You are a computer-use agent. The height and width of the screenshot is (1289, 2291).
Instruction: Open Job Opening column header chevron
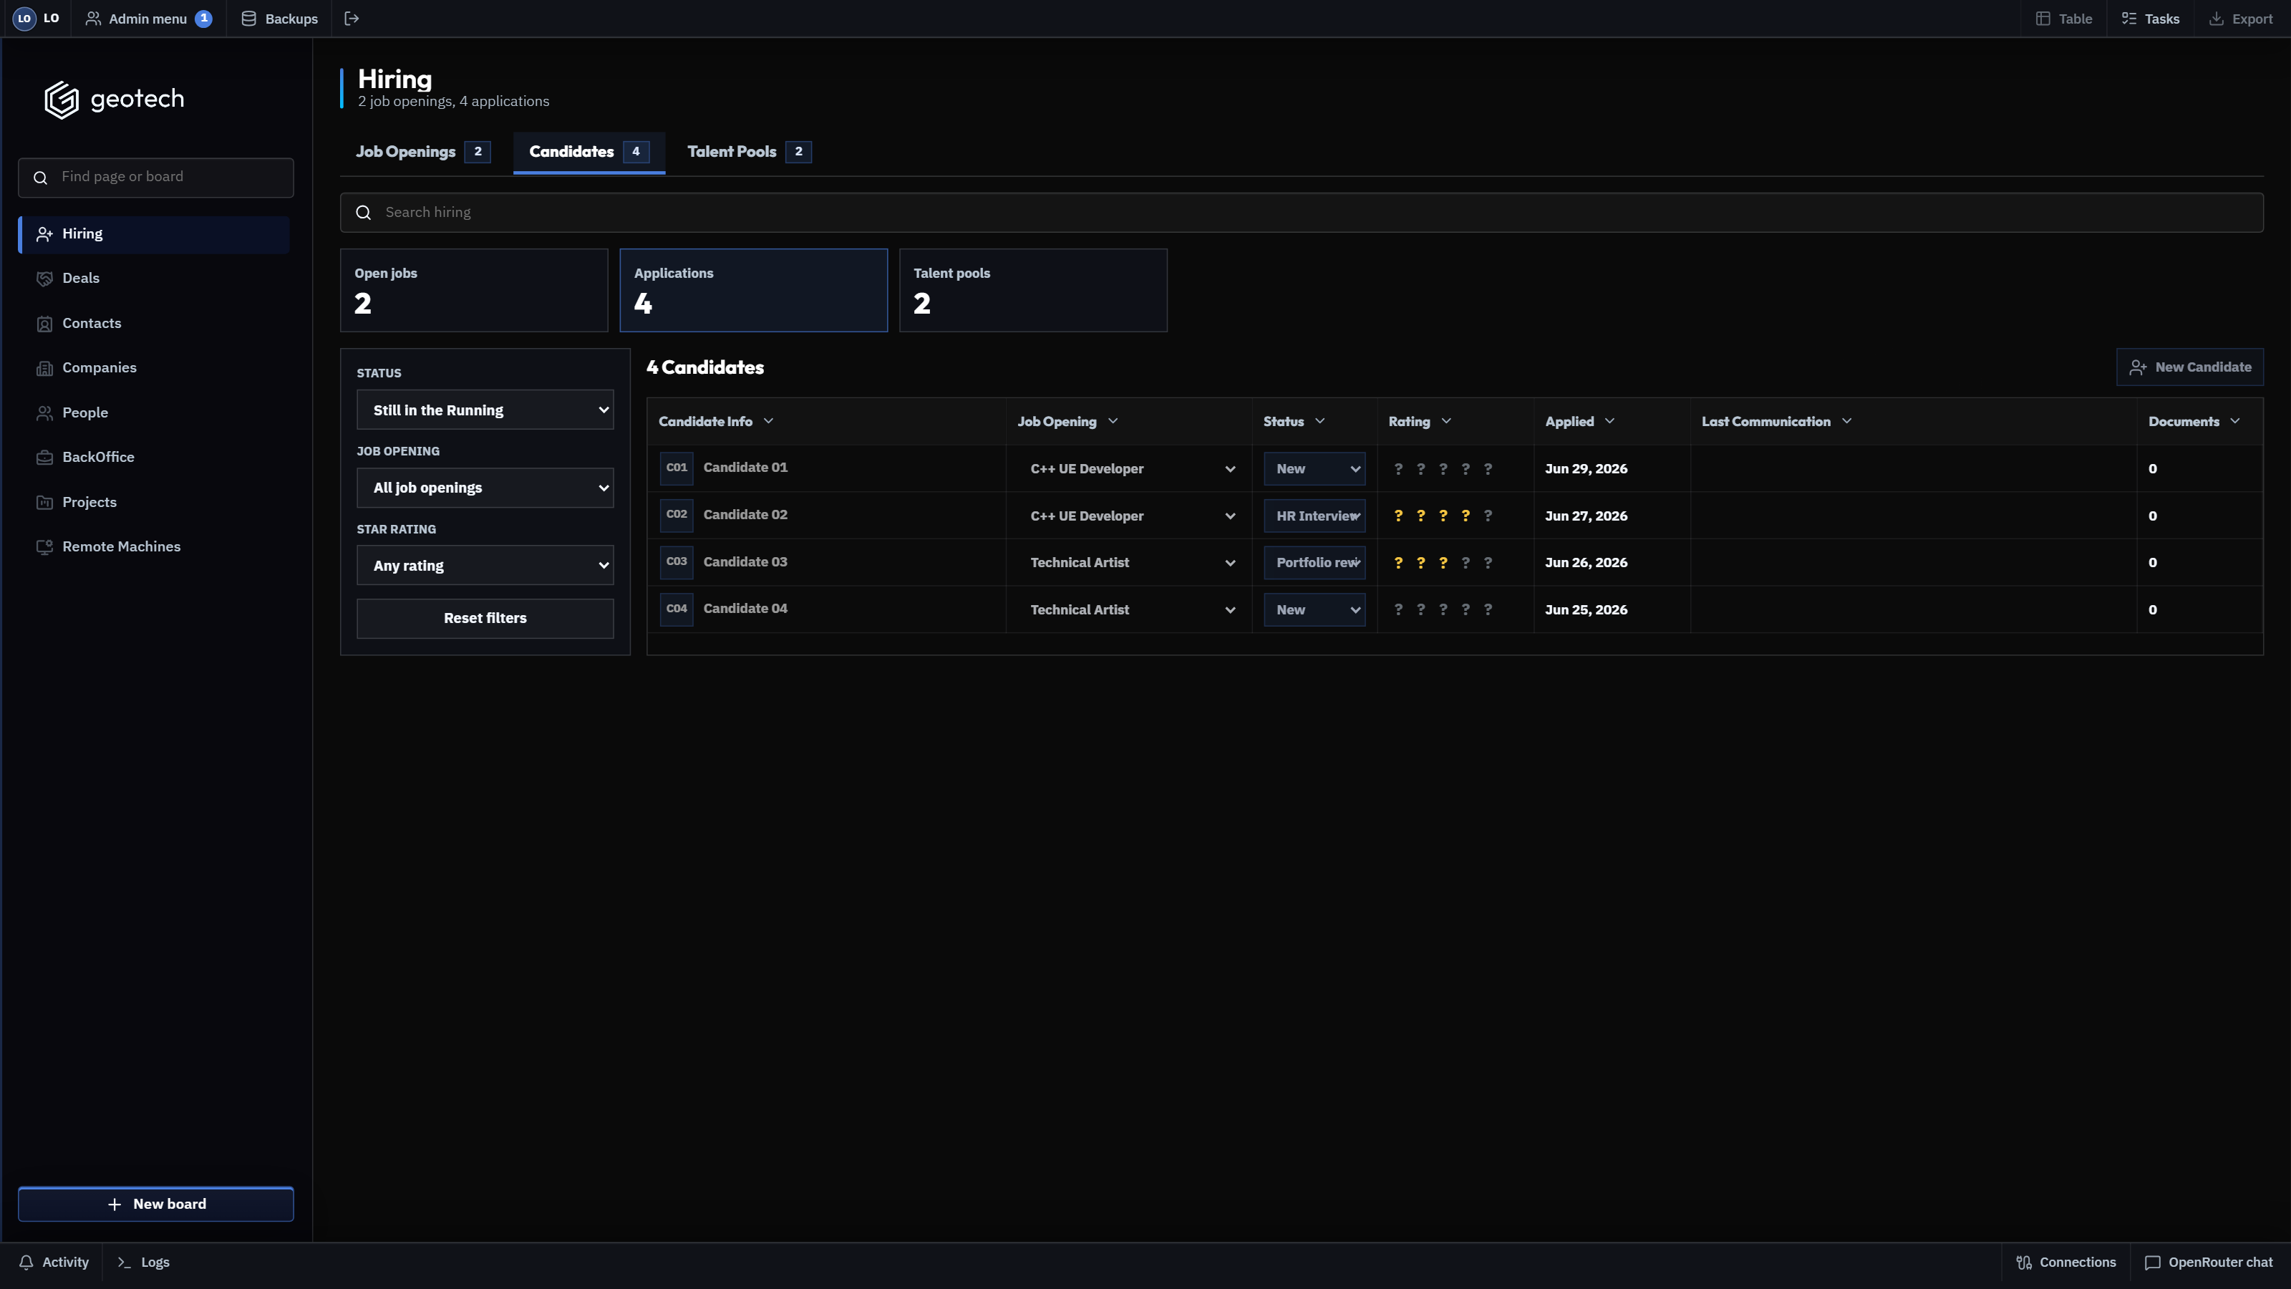[1113, 422]
